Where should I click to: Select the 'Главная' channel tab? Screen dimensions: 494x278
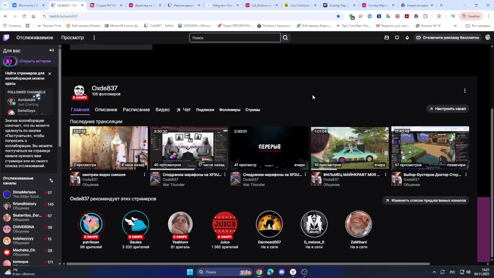coord(80,110)
